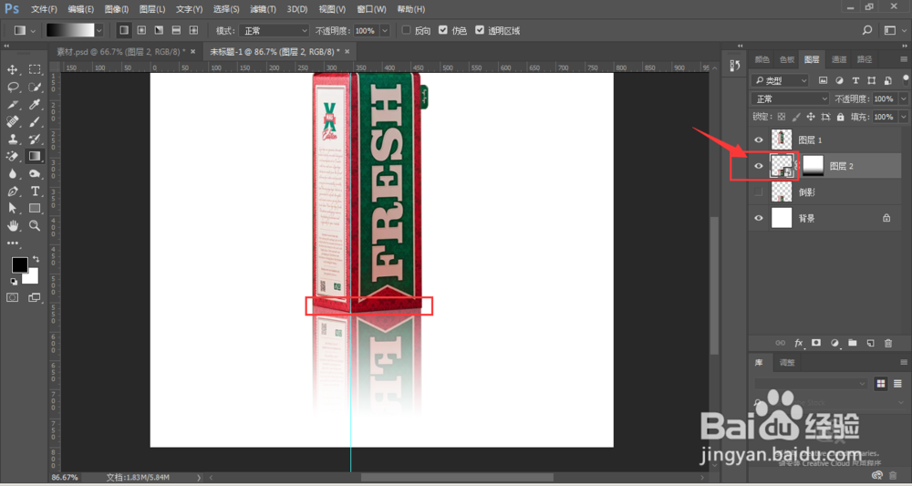This screenshot has width=912, height=486.
Task: Select the Move tool
Action: point(12,70)
